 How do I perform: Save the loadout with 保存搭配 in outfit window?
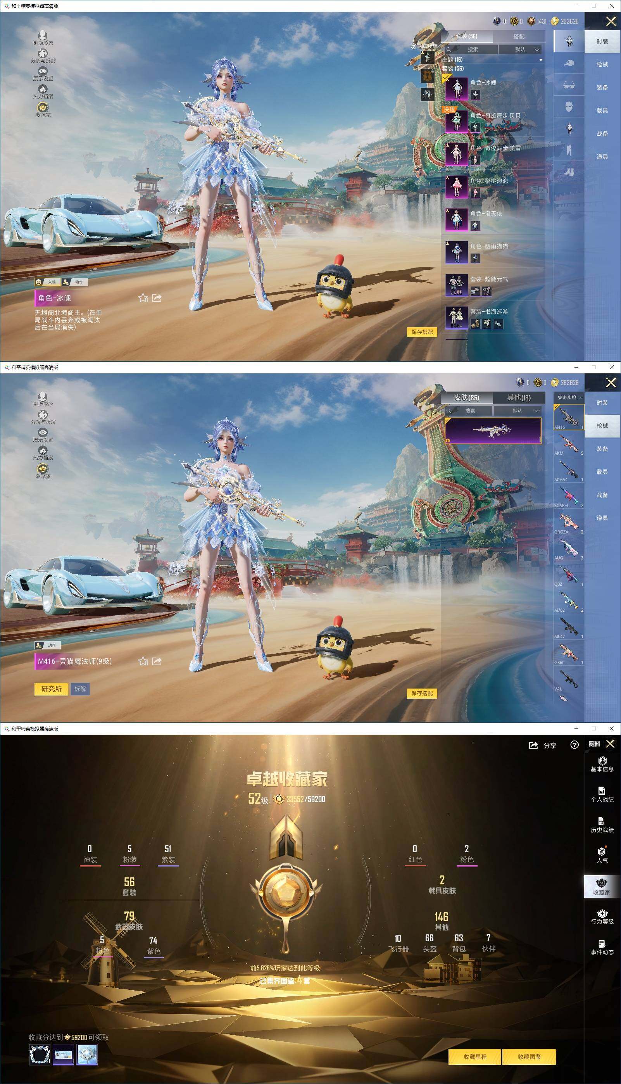pyautogui.click(x=422, y=332)
